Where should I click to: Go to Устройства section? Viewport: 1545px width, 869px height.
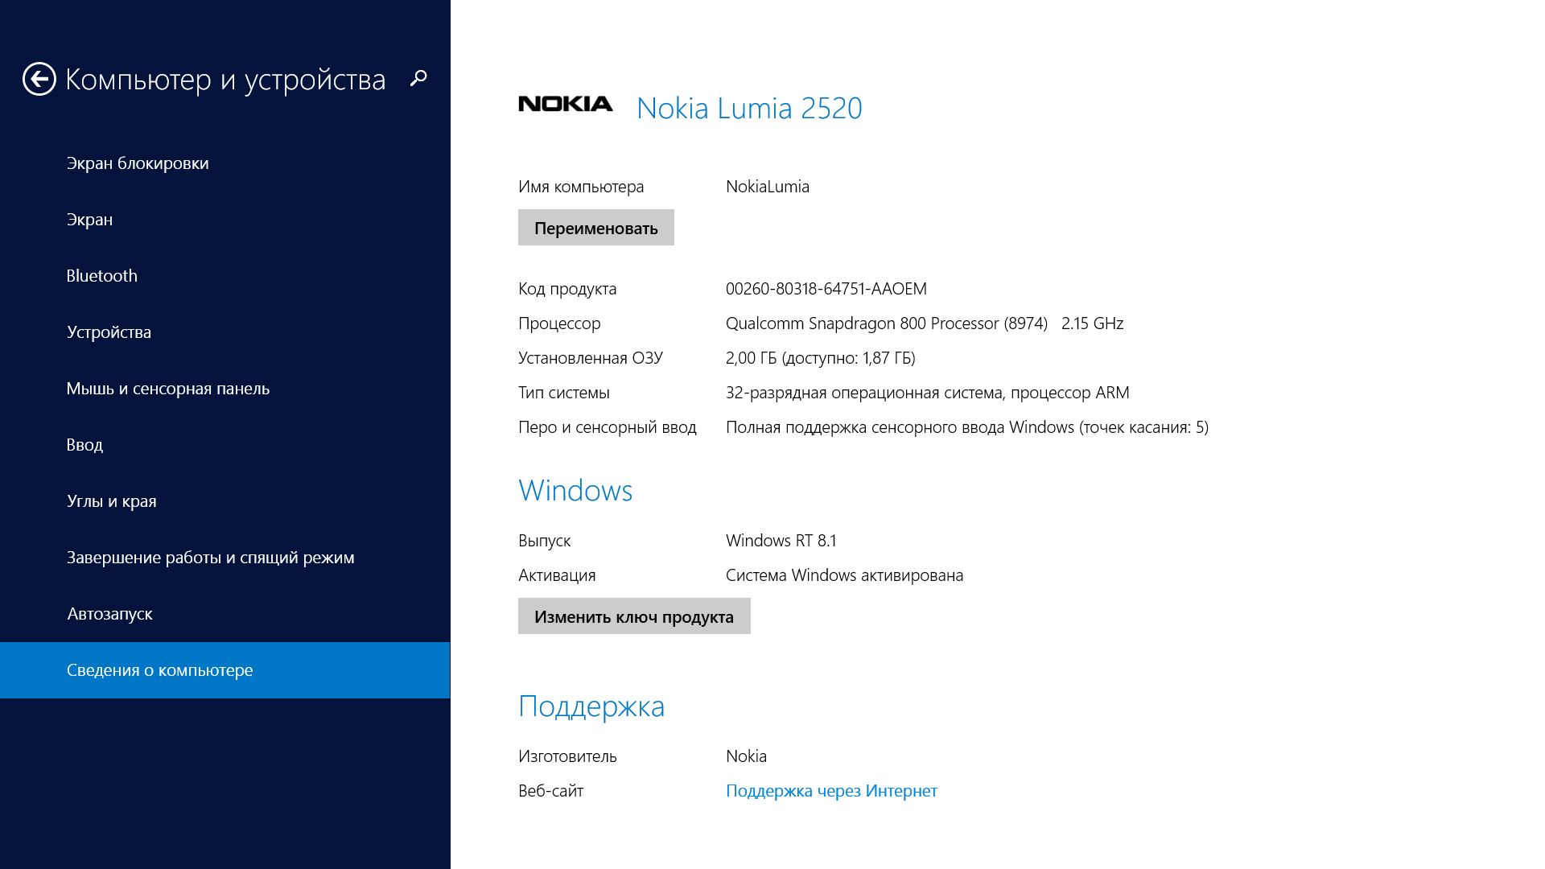point(225,332)
